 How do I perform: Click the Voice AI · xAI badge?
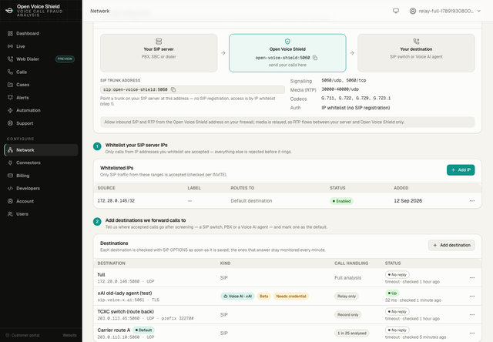(237, 297)
